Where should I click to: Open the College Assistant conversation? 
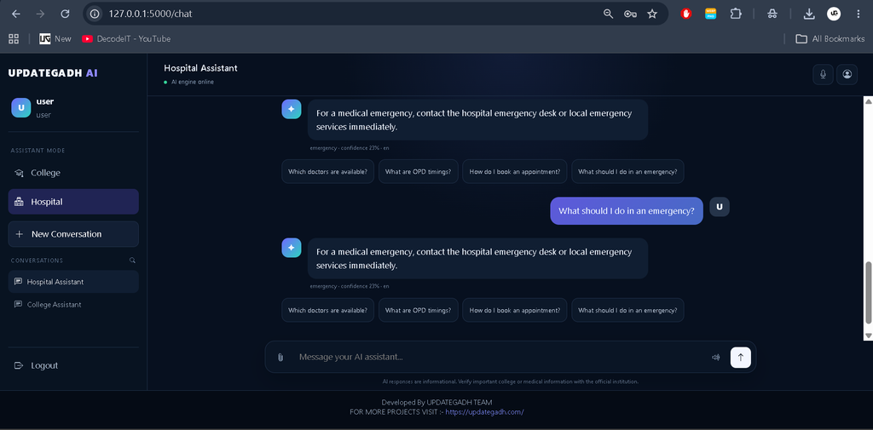pyautogui.click(x=73, y=305)
